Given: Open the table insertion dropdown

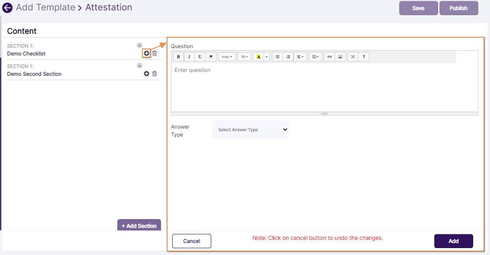Looking at the screenshot, I should tap(315, 56).
